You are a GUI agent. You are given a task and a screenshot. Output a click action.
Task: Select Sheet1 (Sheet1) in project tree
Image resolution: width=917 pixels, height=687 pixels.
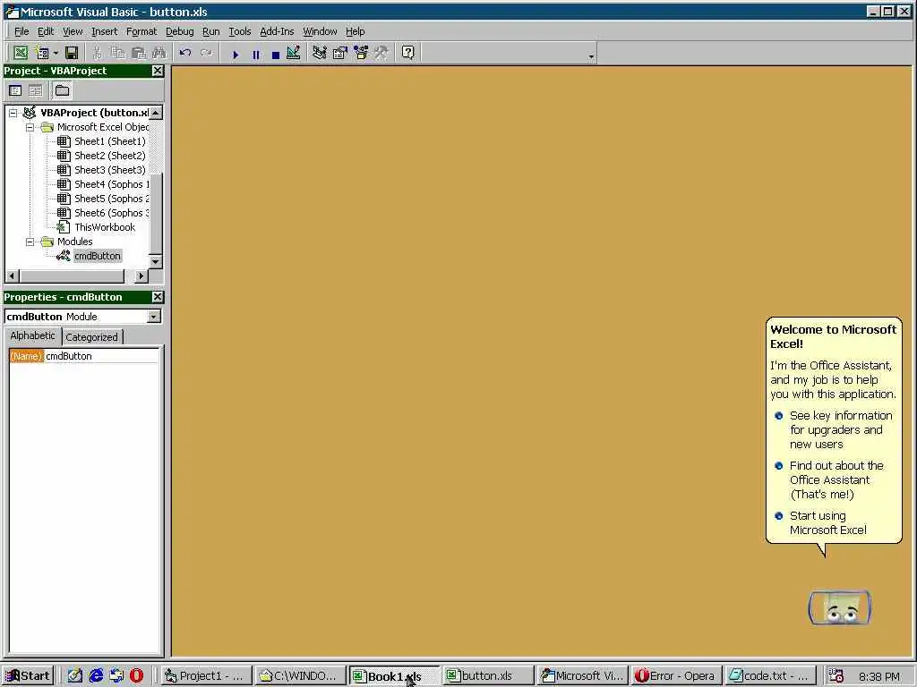tap(109, 141)
